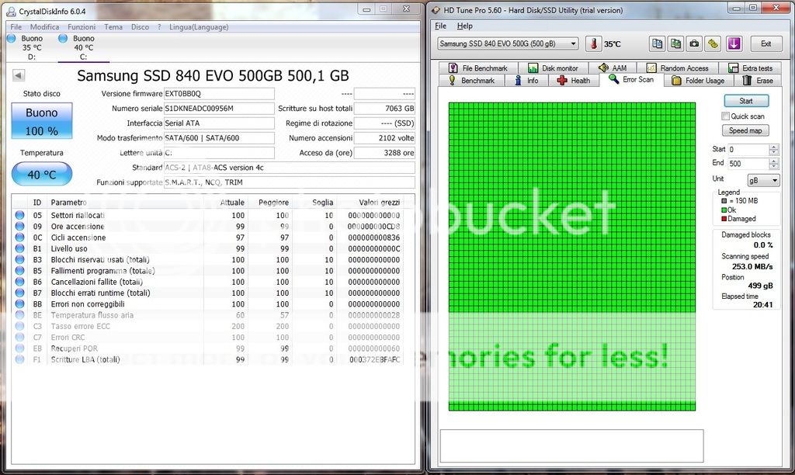Click the blue health circle for drive C:
This screenshot has width=795, height=475.
(63, 38)
